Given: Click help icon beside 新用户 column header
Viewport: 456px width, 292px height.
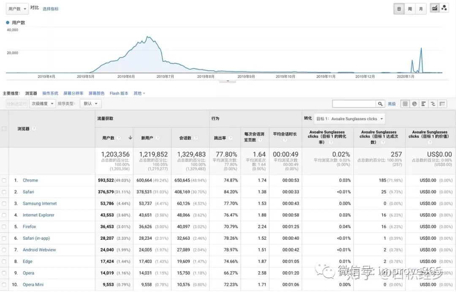Looking at the screenshot, I should (x=157, y=138).
